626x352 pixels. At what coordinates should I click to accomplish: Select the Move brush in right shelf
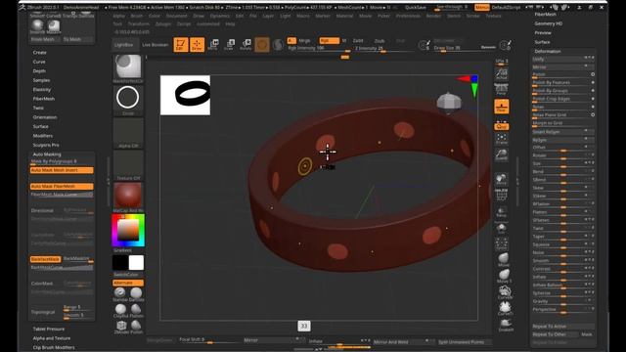pos(504,259)
